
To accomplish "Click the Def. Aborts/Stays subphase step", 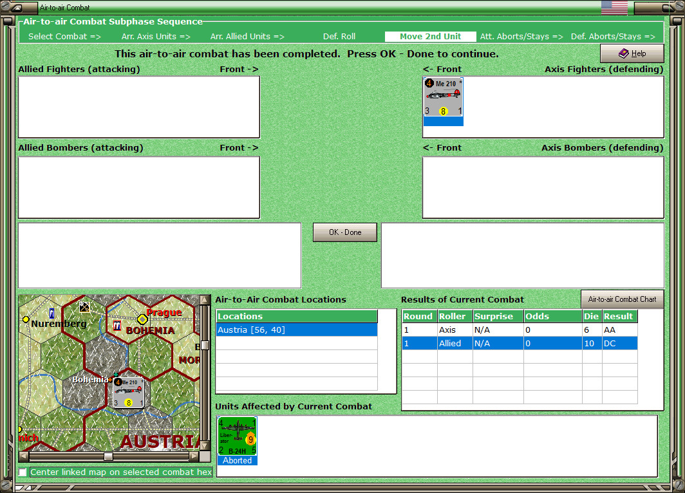I will [x=613, y=37].
